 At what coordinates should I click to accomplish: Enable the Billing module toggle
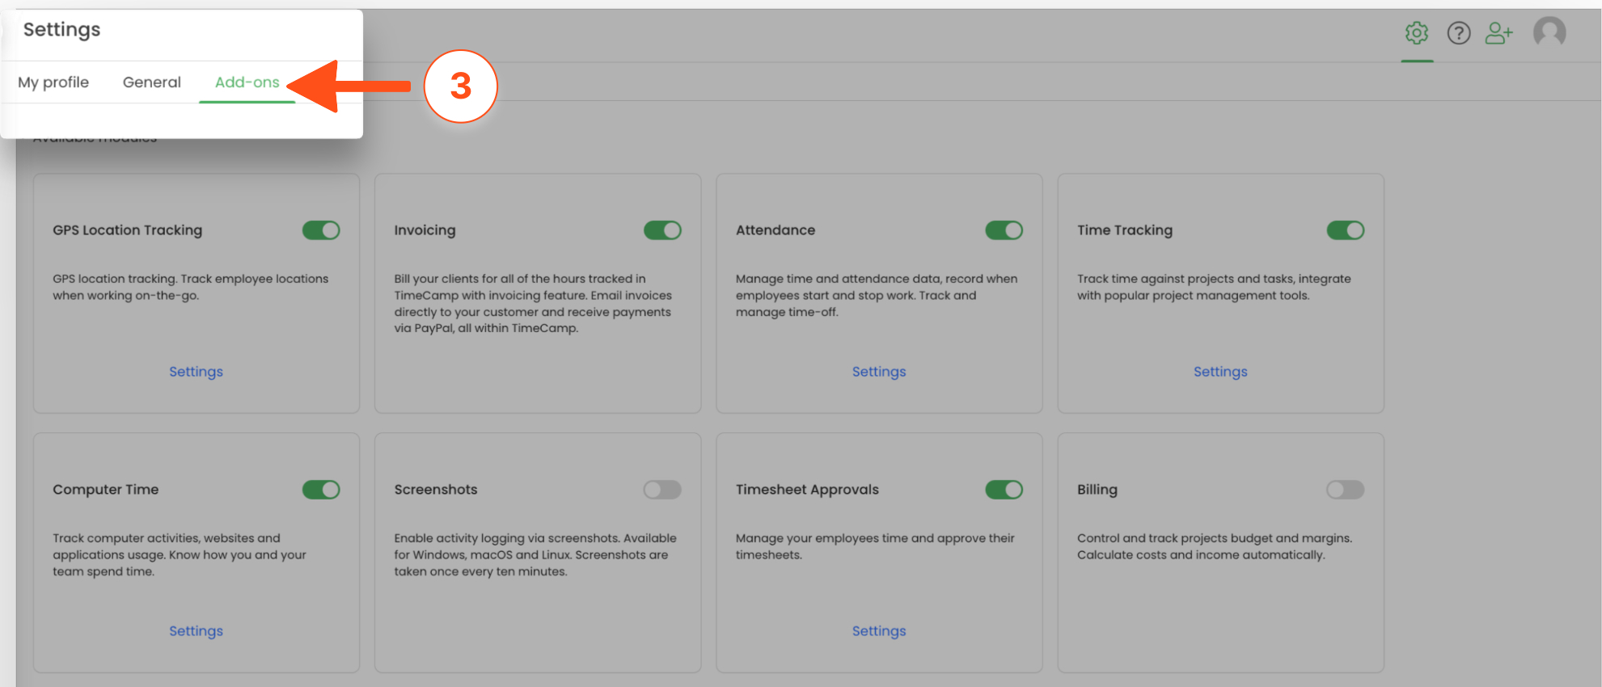click(1345, 490)
